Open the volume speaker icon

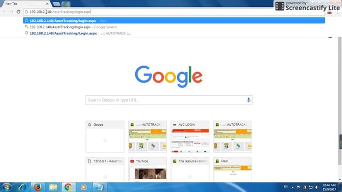pos(317,187)
